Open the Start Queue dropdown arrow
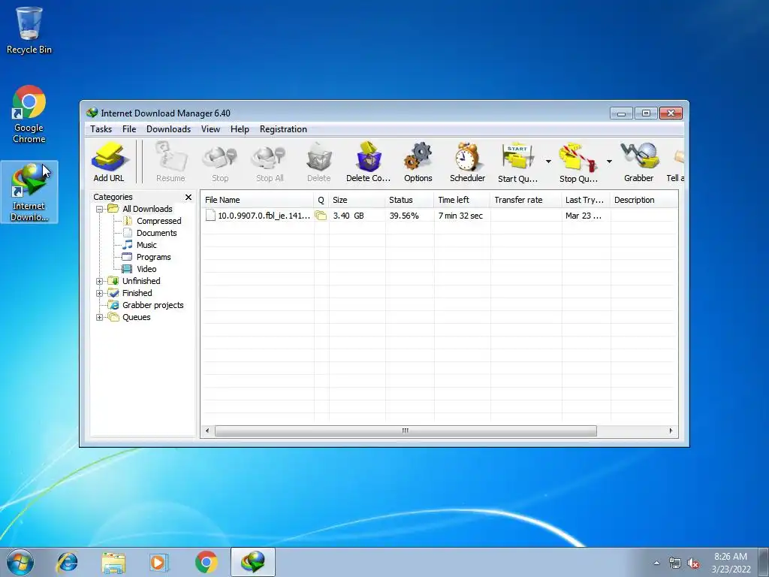The height and width of the screenshot is (577, 769). click(x=548, y=162)
